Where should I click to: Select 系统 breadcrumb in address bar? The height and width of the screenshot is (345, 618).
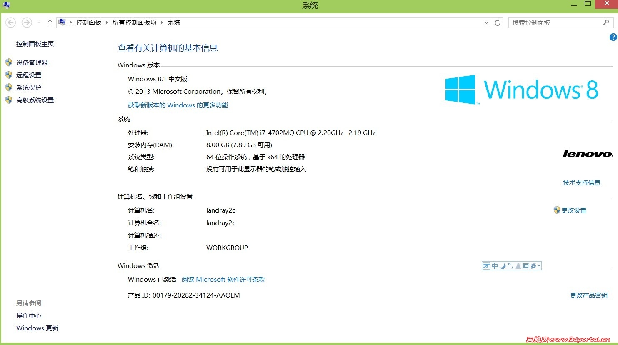tap(174, 22)
